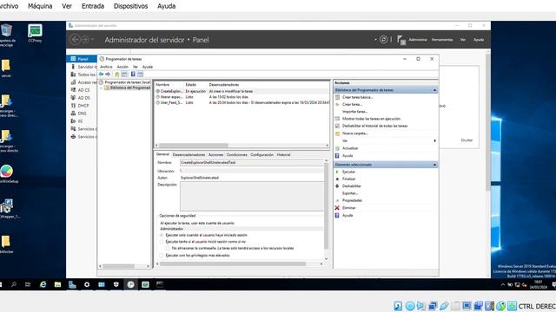
Task: Expand Biblioteca del Programador tree node
Action: [102, 88]
